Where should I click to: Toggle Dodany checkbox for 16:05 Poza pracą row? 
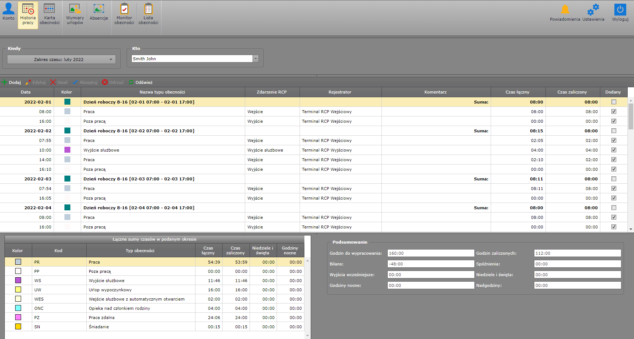614,198
